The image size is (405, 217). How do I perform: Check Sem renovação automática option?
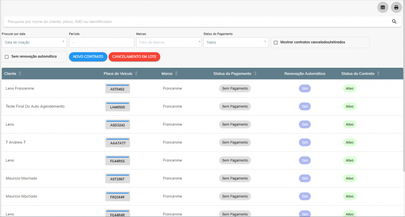click(x=7, y=57)
